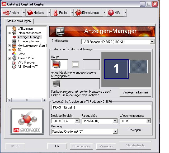The image size is (169, 153).
Task: Open the Farbqualität dropdown
Action: click(115, 121)
